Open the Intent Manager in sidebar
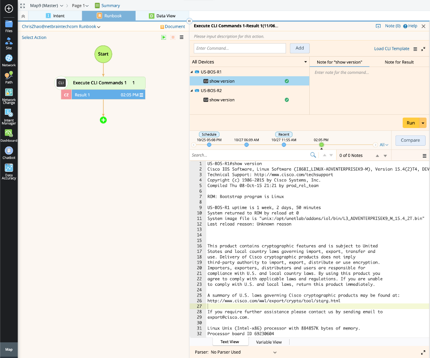This screenshot has width=430, height=358. (x=9, y=114)
